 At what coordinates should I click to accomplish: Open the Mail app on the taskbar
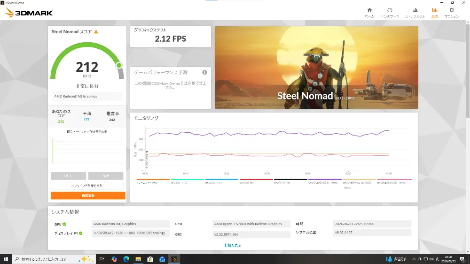coord(162,259)
